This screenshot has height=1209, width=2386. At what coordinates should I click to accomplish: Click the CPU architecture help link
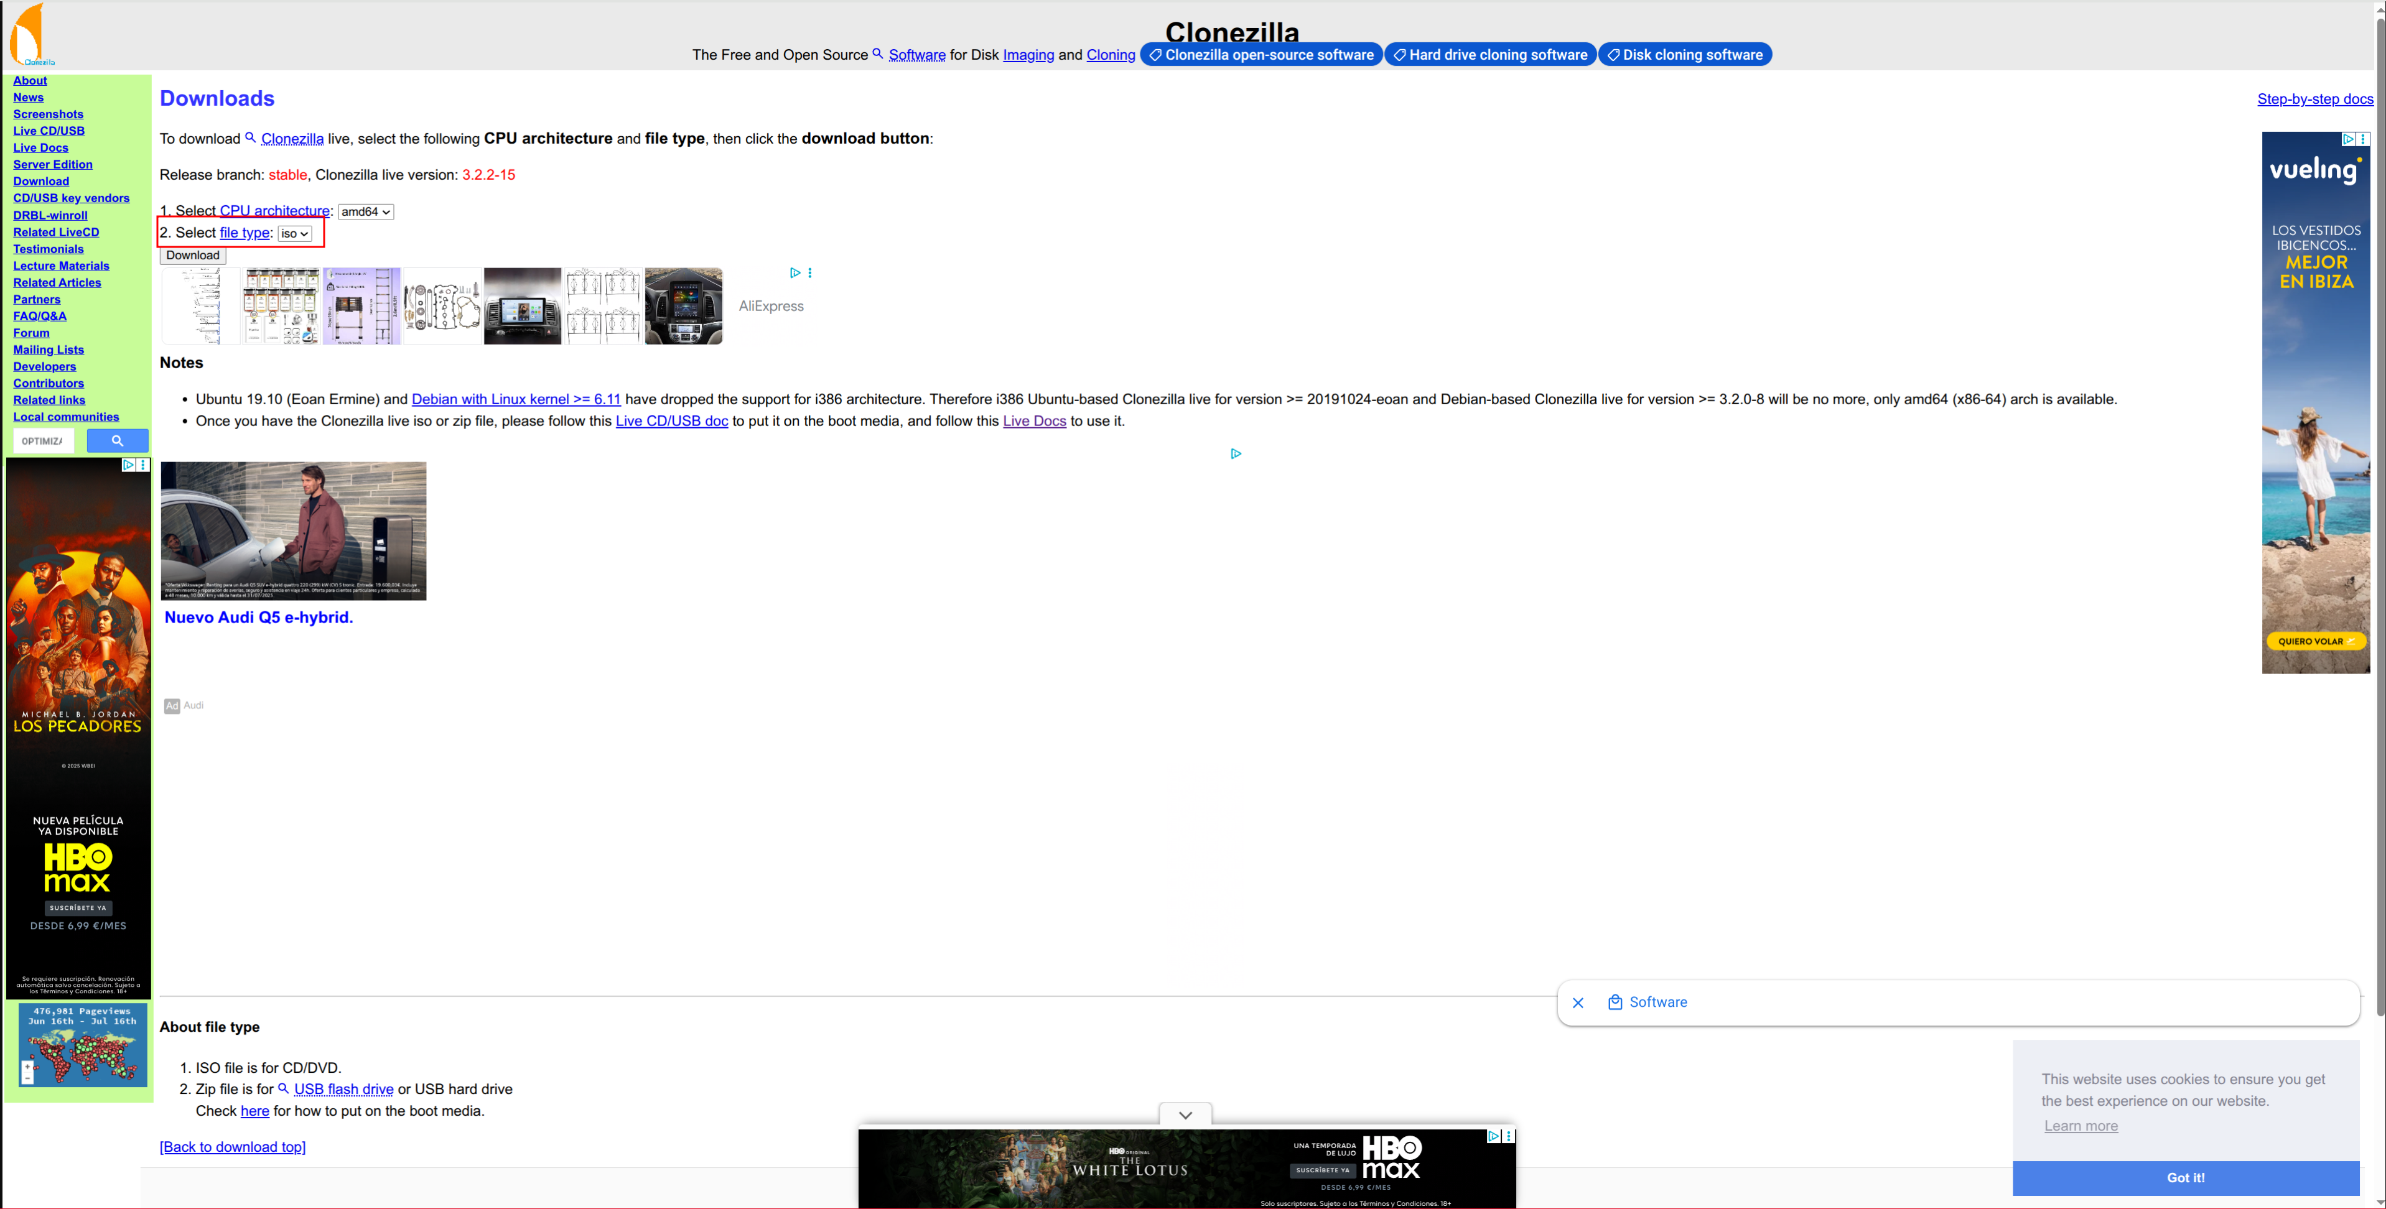pyautogui.click(x=274, y=211)
